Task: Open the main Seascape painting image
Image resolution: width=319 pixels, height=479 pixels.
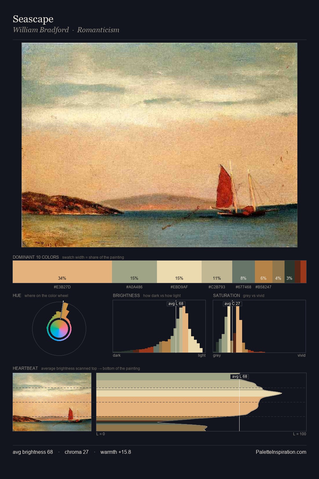Action: [159, 145]
